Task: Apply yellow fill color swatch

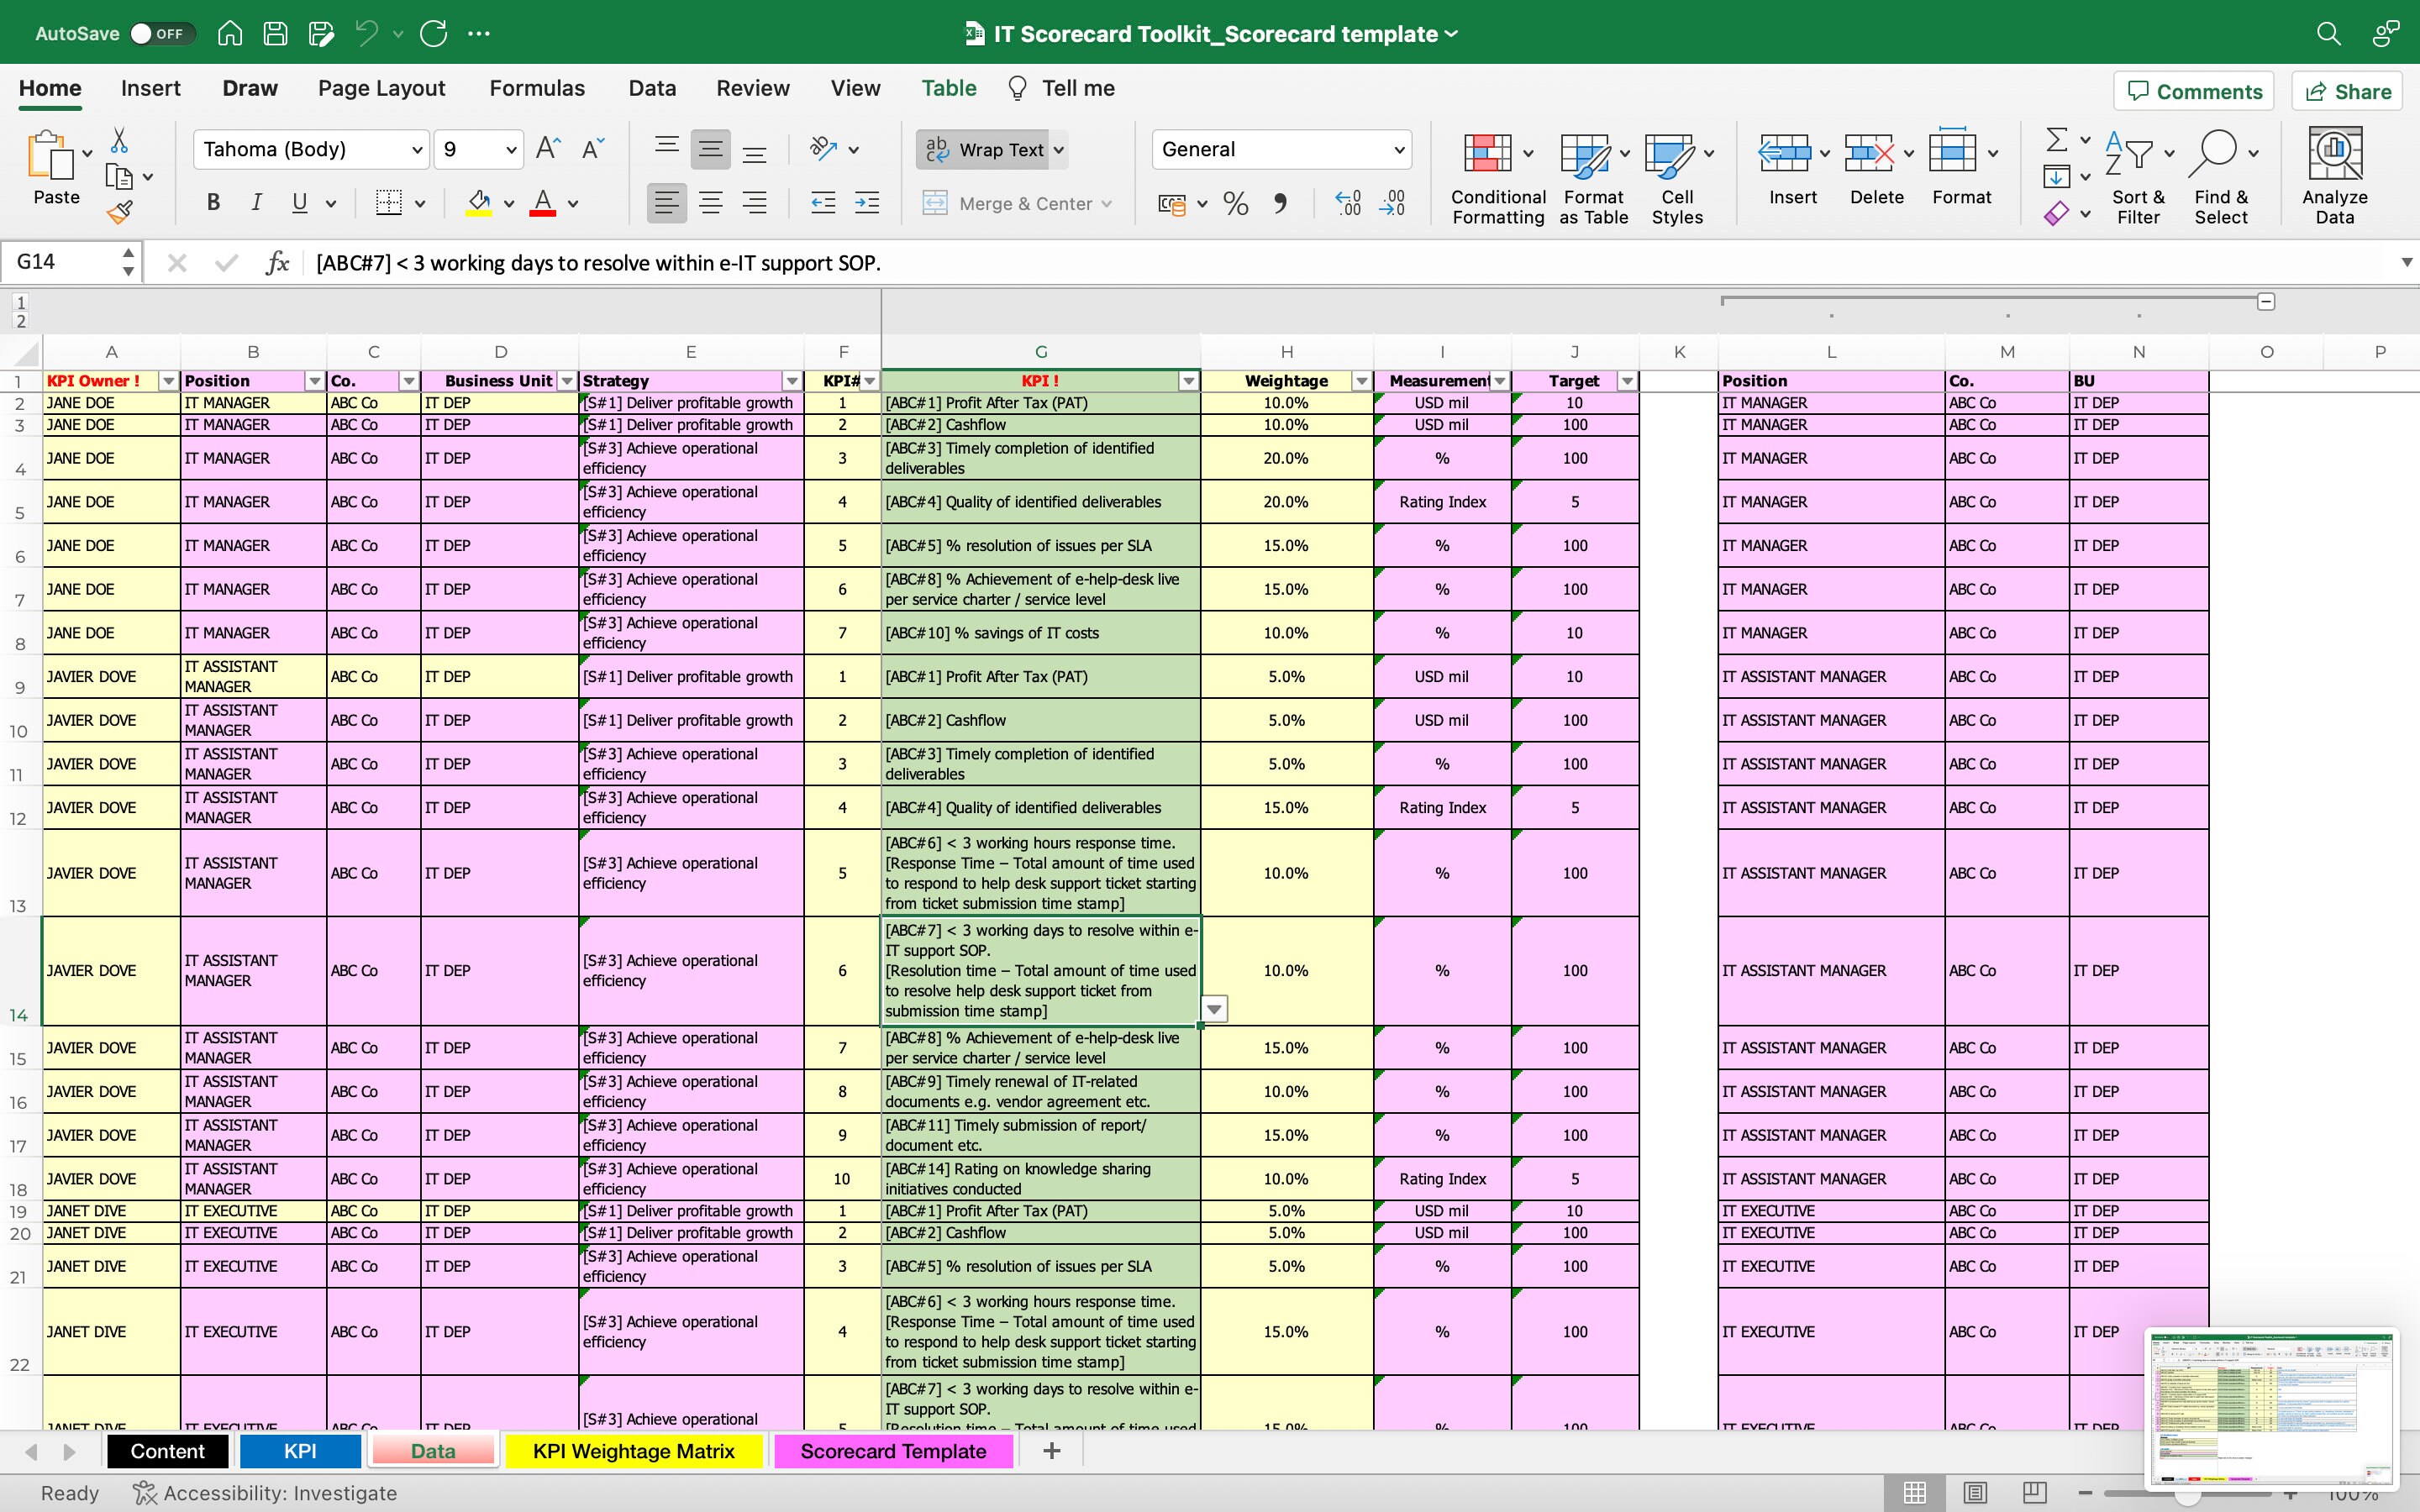Action: click(479, 203)
